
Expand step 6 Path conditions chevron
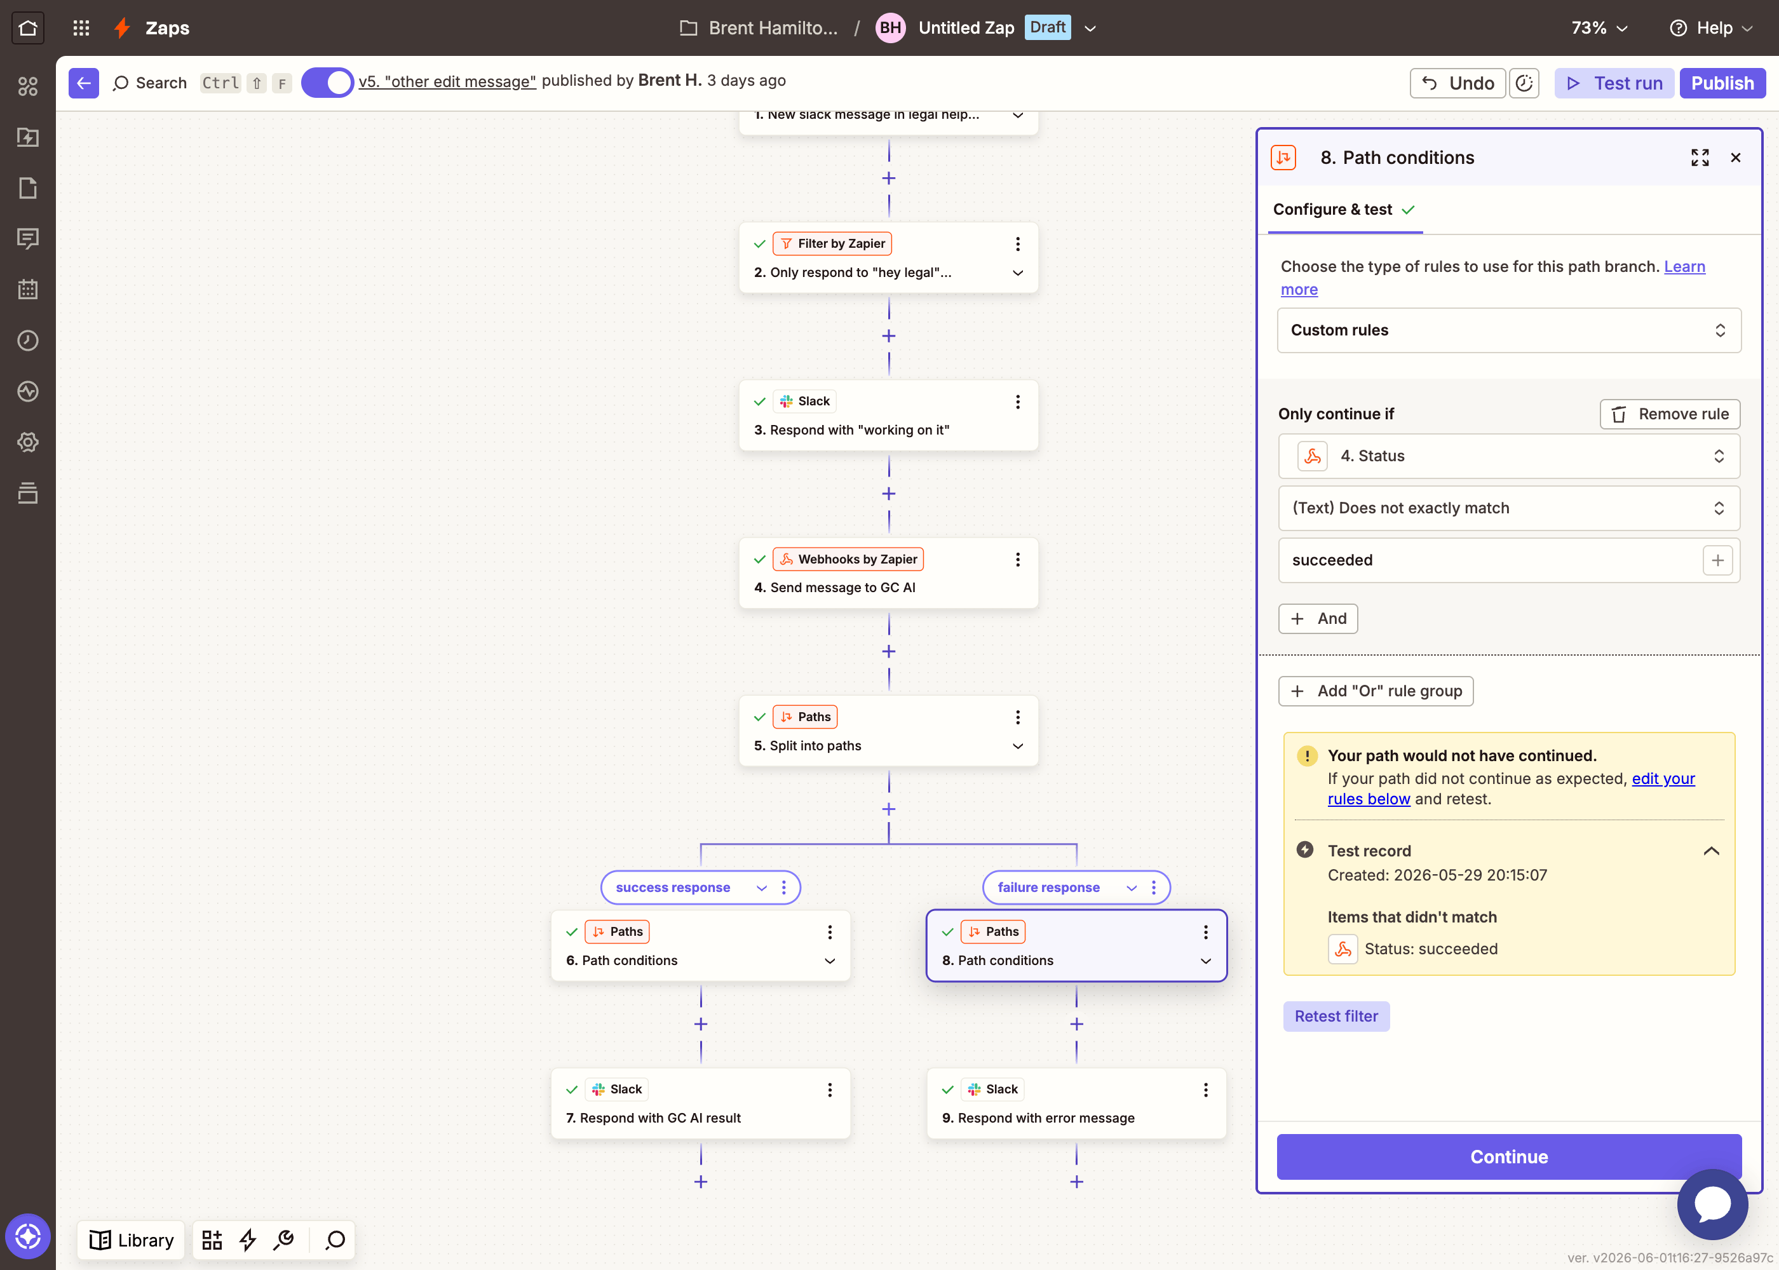[x=830, y=961]
